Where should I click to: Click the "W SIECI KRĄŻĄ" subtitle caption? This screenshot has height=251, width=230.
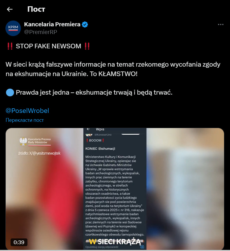coord(115,242)
